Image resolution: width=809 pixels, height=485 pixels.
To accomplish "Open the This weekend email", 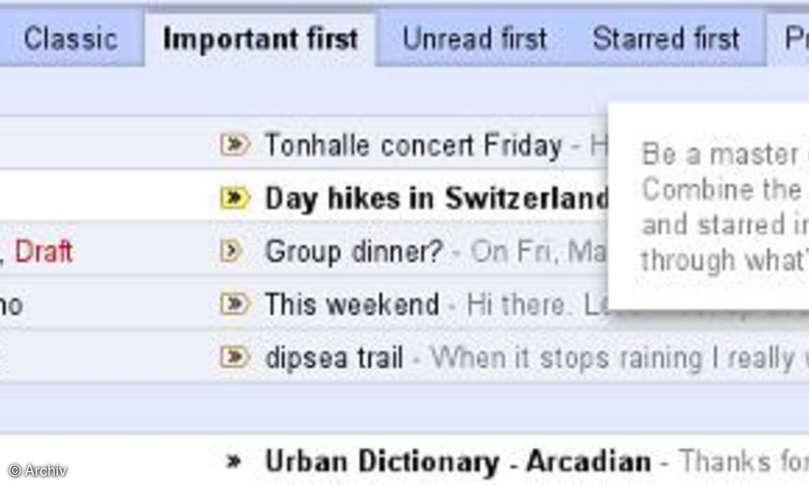I will click(x=351, y=304).
